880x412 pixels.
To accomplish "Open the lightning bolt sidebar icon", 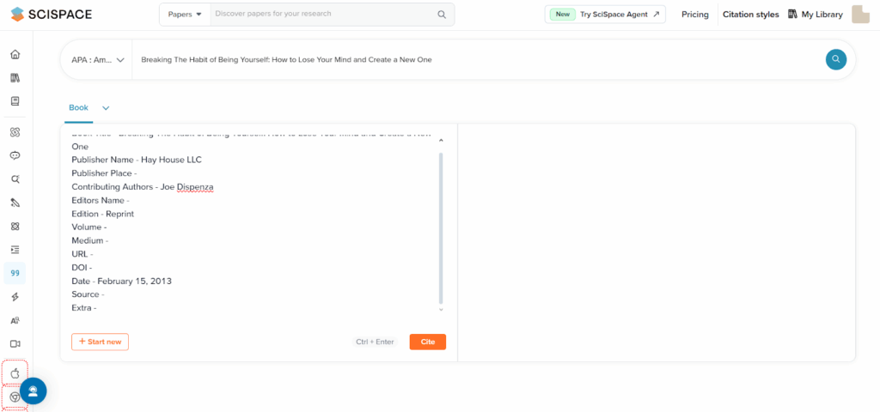I will [15, 297].
